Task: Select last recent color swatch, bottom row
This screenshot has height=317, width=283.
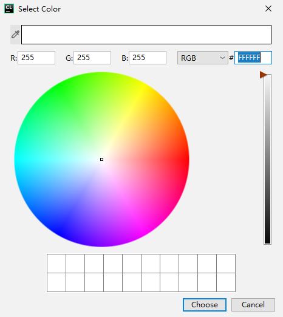Action: pyautogui.click(x=226, y=282)
